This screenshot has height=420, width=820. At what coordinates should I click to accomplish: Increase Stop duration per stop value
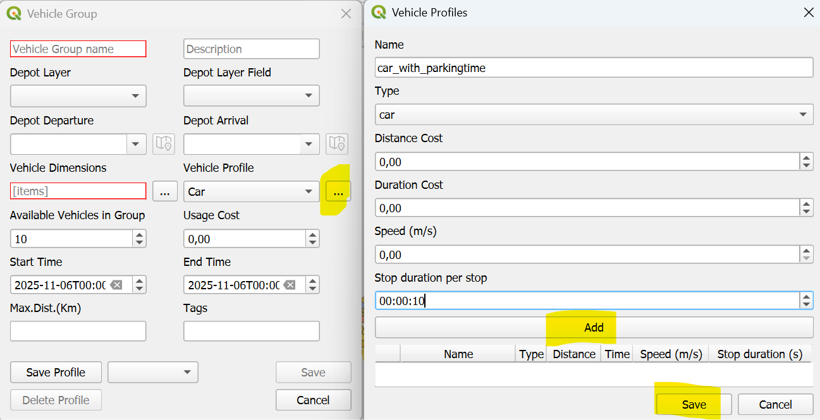click(806, 296)
